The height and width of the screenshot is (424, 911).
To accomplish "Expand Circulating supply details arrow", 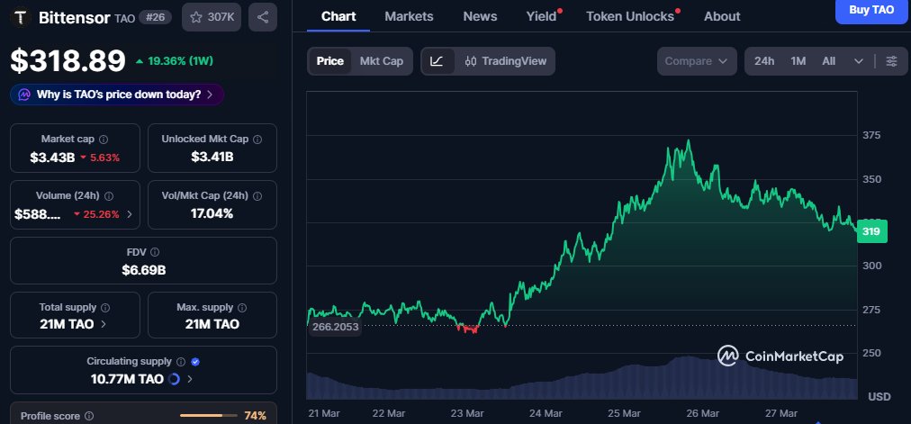I will 190,379.
